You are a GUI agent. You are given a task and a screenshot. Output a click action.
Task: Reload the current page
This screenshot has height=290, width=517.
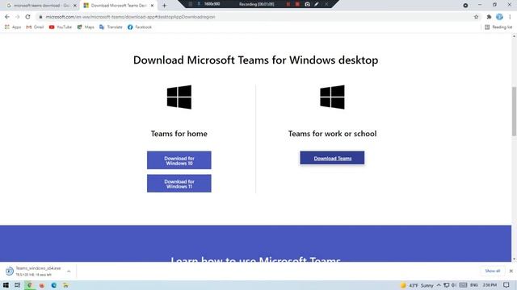(x=27, y=17)
